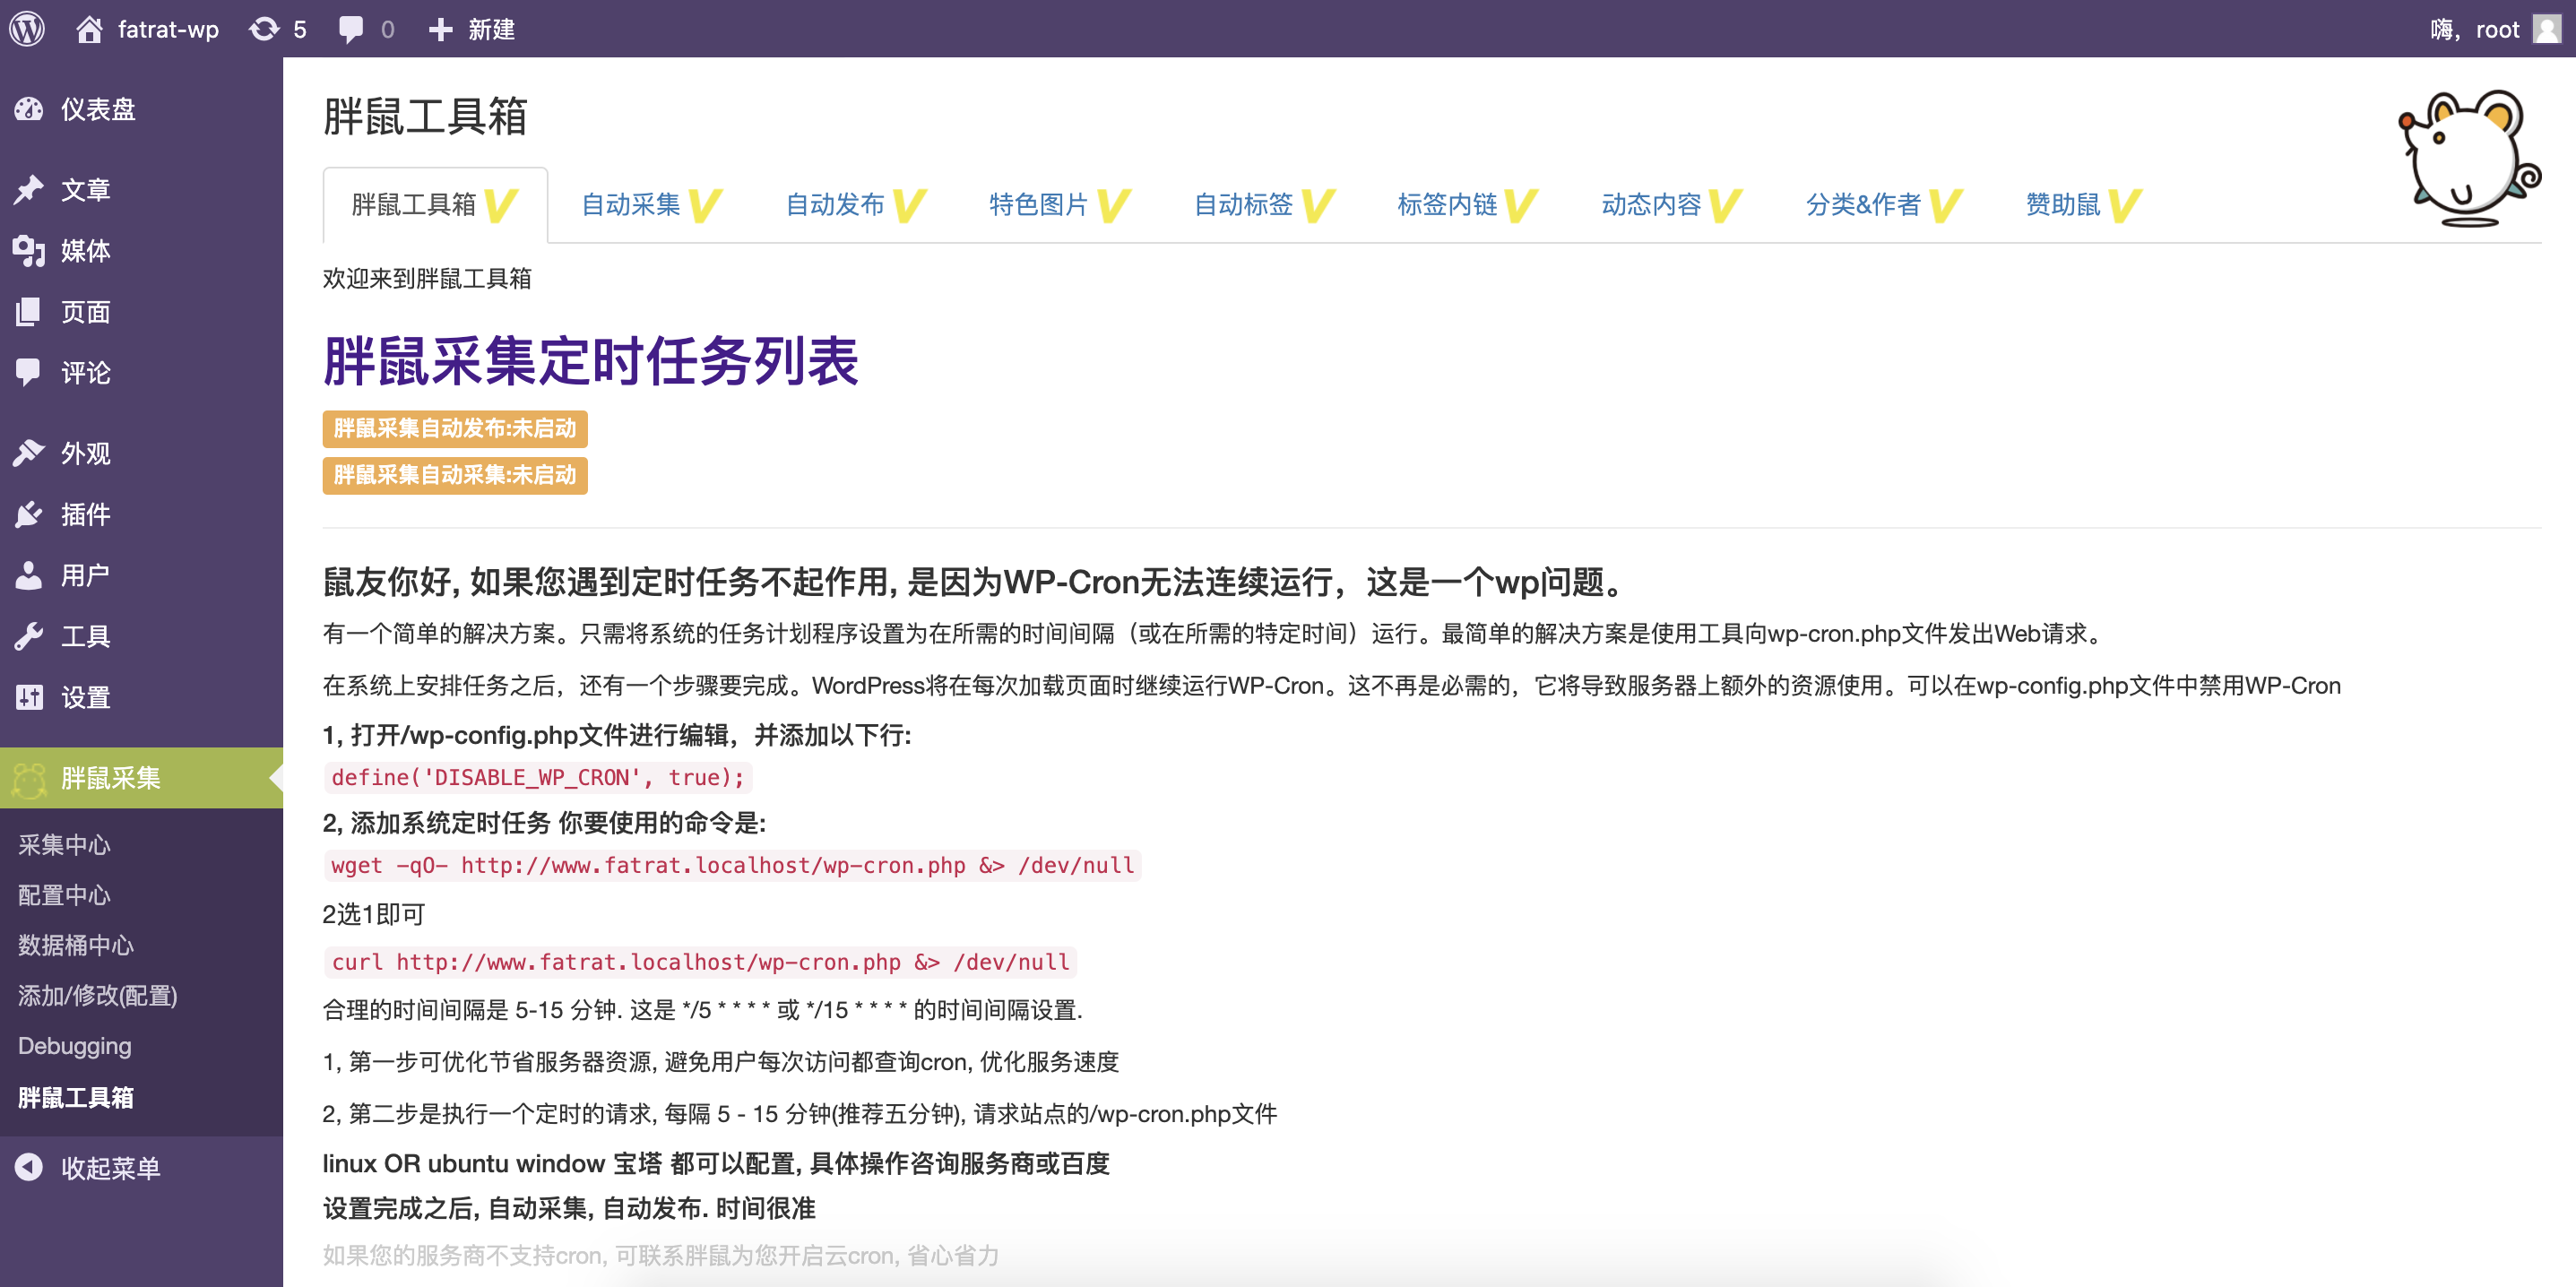
Task: Click the 页面 pages icon
Action: (29, 311)
